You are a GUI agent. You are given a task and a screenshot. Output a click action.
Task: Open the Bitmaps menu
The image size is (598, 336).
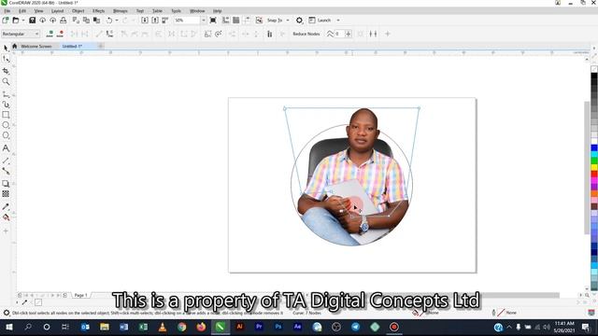pyautogui.click(x=121, y=11)
